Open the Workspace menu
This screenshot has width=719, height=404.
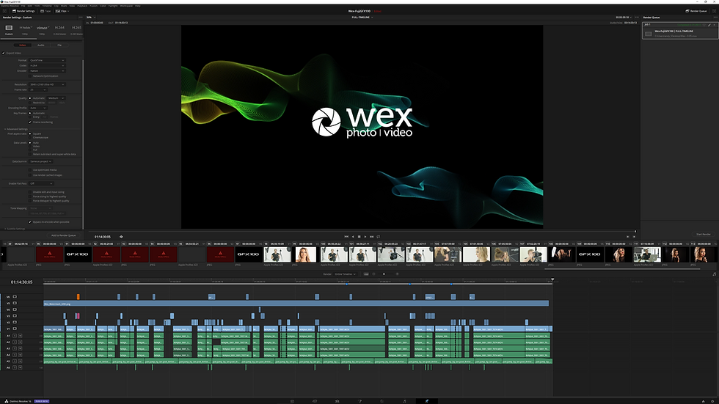tap(126, 6)
